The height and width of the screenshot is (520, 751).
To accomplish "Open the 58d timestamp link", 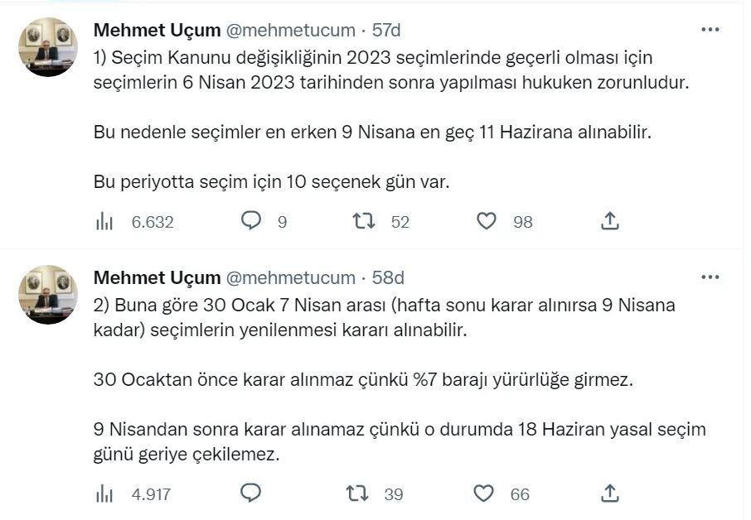I will click(x=388, y=277).
